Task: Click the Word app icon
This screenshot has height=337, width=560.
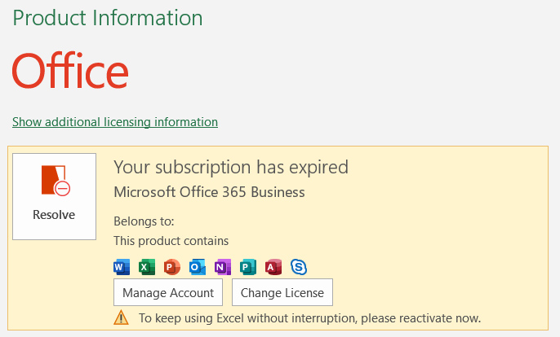Action: coord(122,267)
